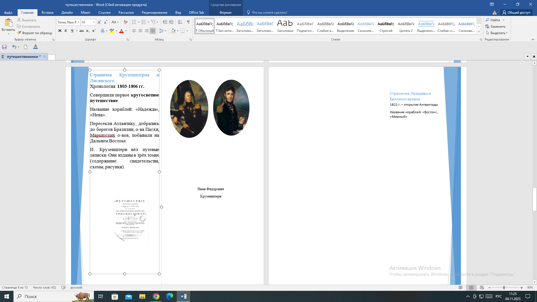Expand Select (Выделить) dropdown
537x302 pixels.
(507, 33)
